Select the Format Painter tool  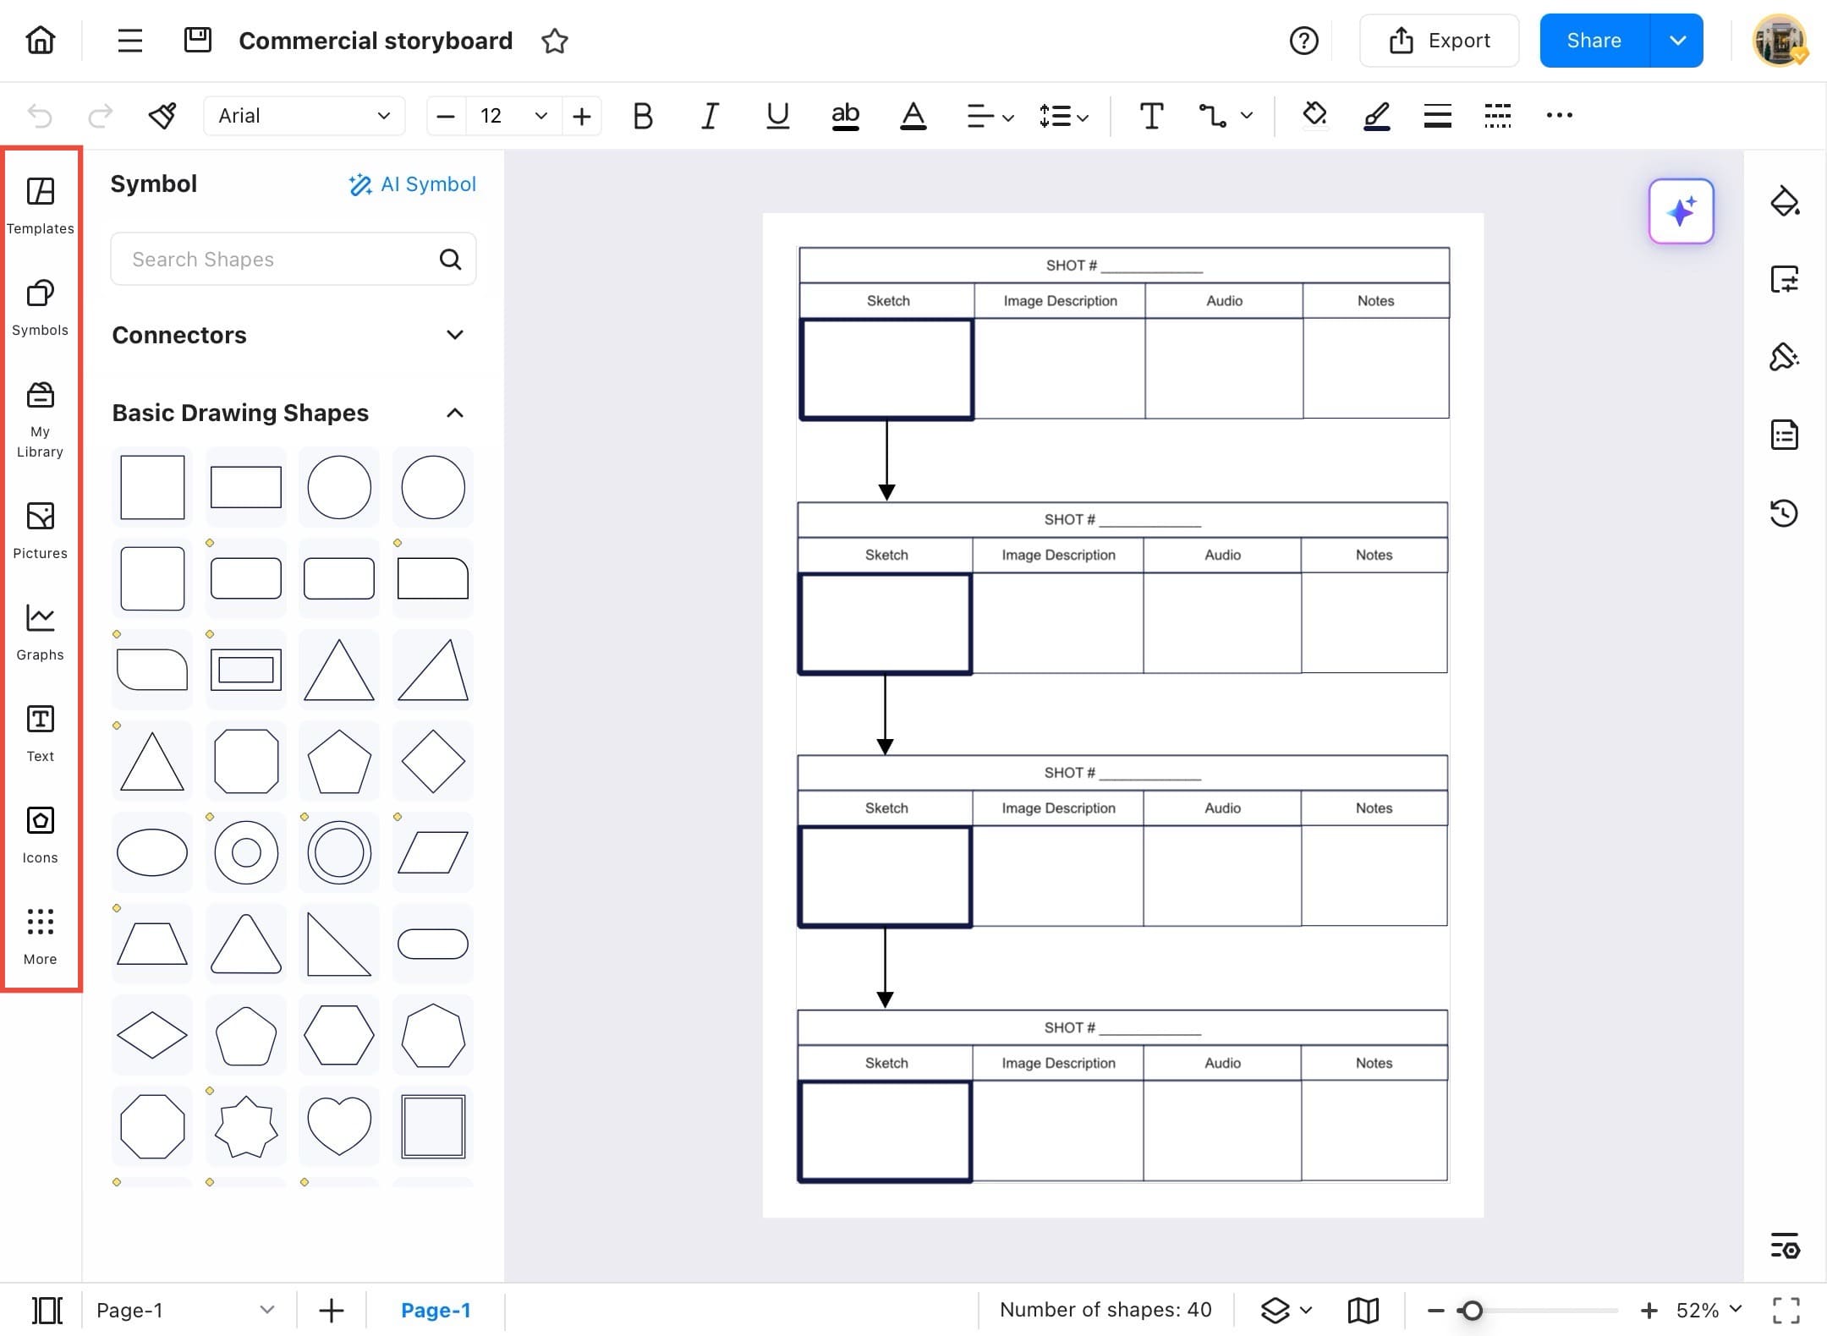(162, 116)
